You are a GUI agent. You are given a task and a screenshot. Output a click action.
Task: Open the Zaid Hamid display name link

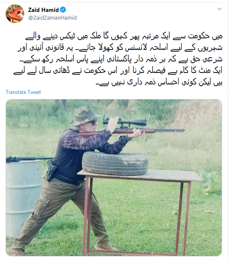[43, 10]
